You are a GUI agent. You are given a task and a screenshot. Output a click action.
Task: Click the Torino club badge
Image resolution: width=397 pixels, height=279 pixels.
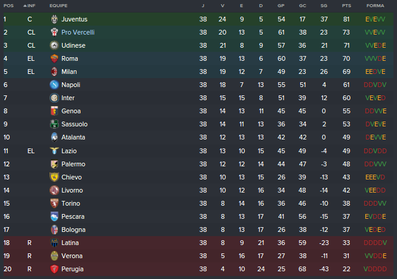(54, 203)
